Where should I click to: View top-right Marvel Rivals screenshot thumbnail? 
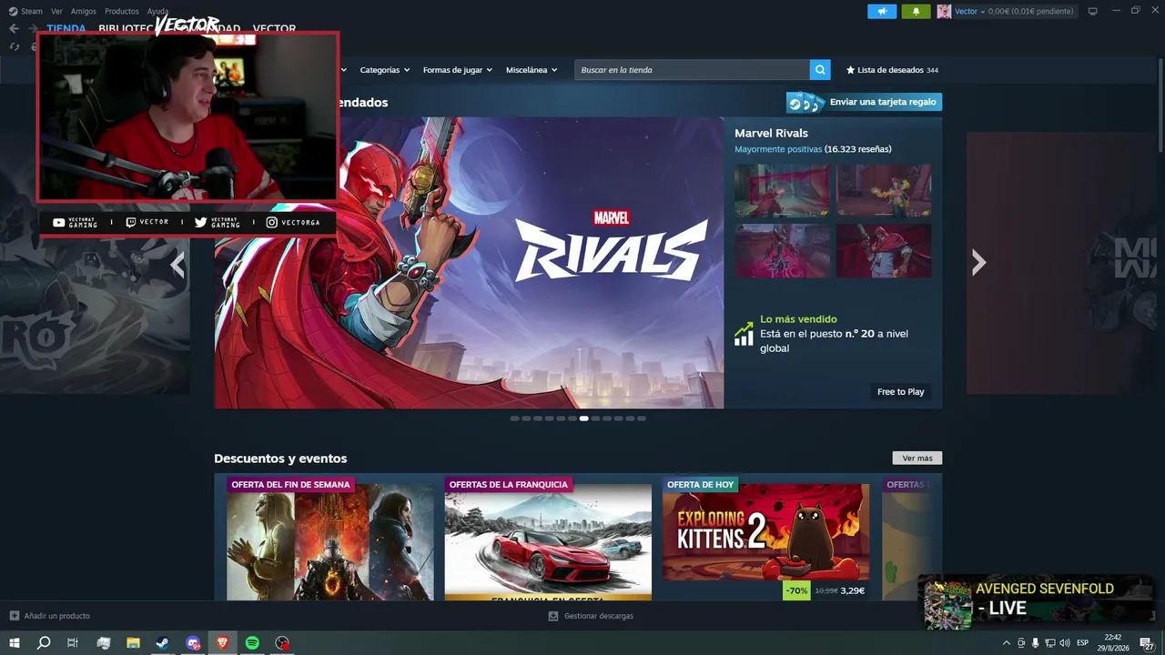[884, 190]
